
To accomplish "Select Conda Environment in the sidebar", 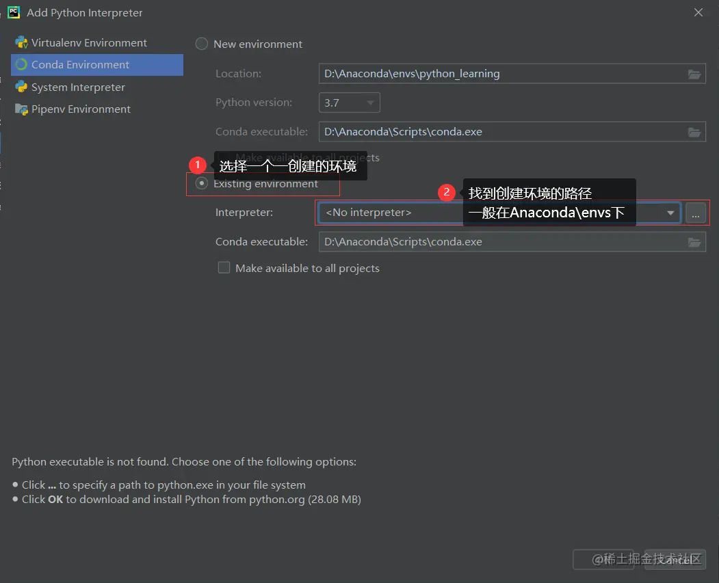I will click(x=97, y=64).
